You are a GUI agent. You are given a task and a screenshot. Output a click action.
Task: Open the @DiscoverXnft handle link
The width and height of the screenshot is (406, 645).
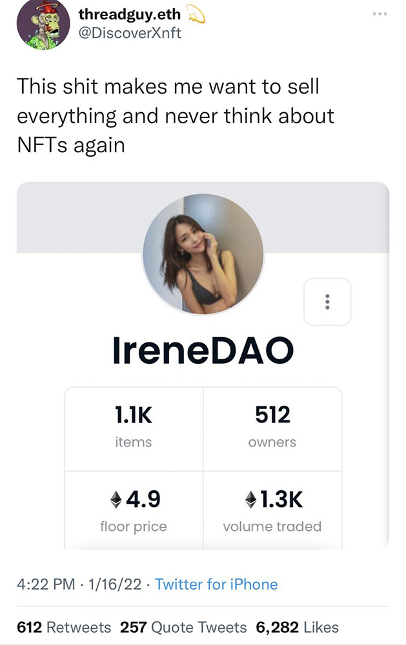point(129,33)
